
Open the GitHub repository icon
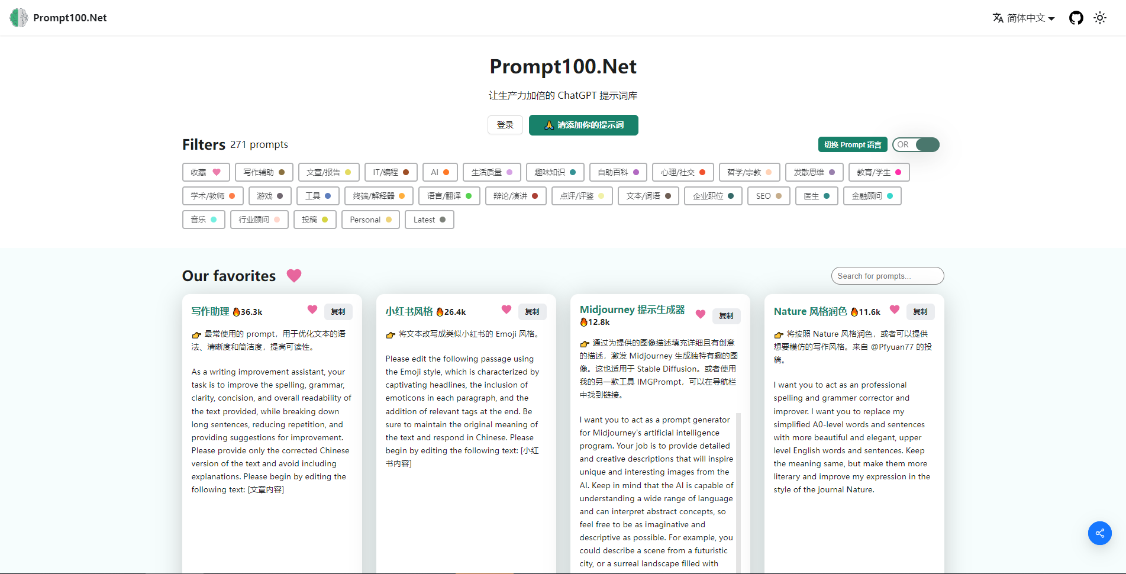1076,18
